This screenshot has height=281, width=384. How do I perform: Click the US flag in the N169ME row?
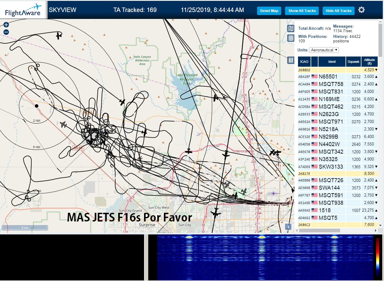(315, 99)
